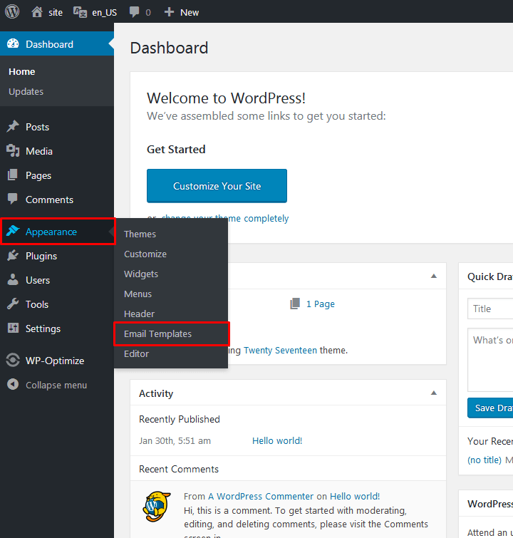Click the Plugins plug icon
513x538 pixels.
tap(13, 256)
